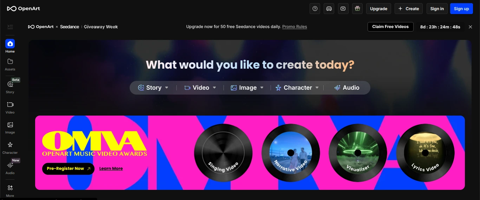480x200 pixels.
Task: Click the YouTube video icon in header
Action: click(x=343, y=9)
